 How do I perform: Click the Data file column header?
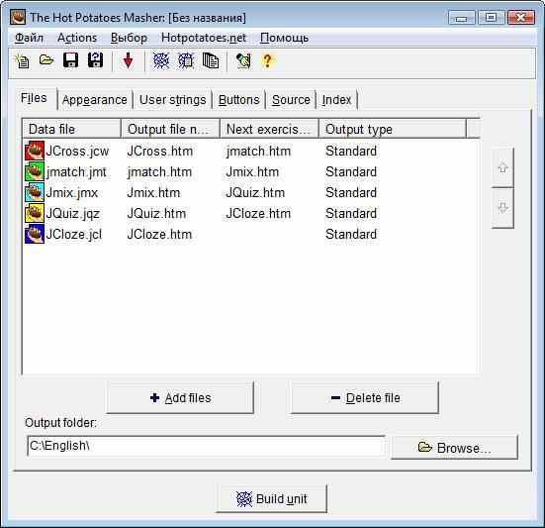pyautogui.click(x=71, y=129)
